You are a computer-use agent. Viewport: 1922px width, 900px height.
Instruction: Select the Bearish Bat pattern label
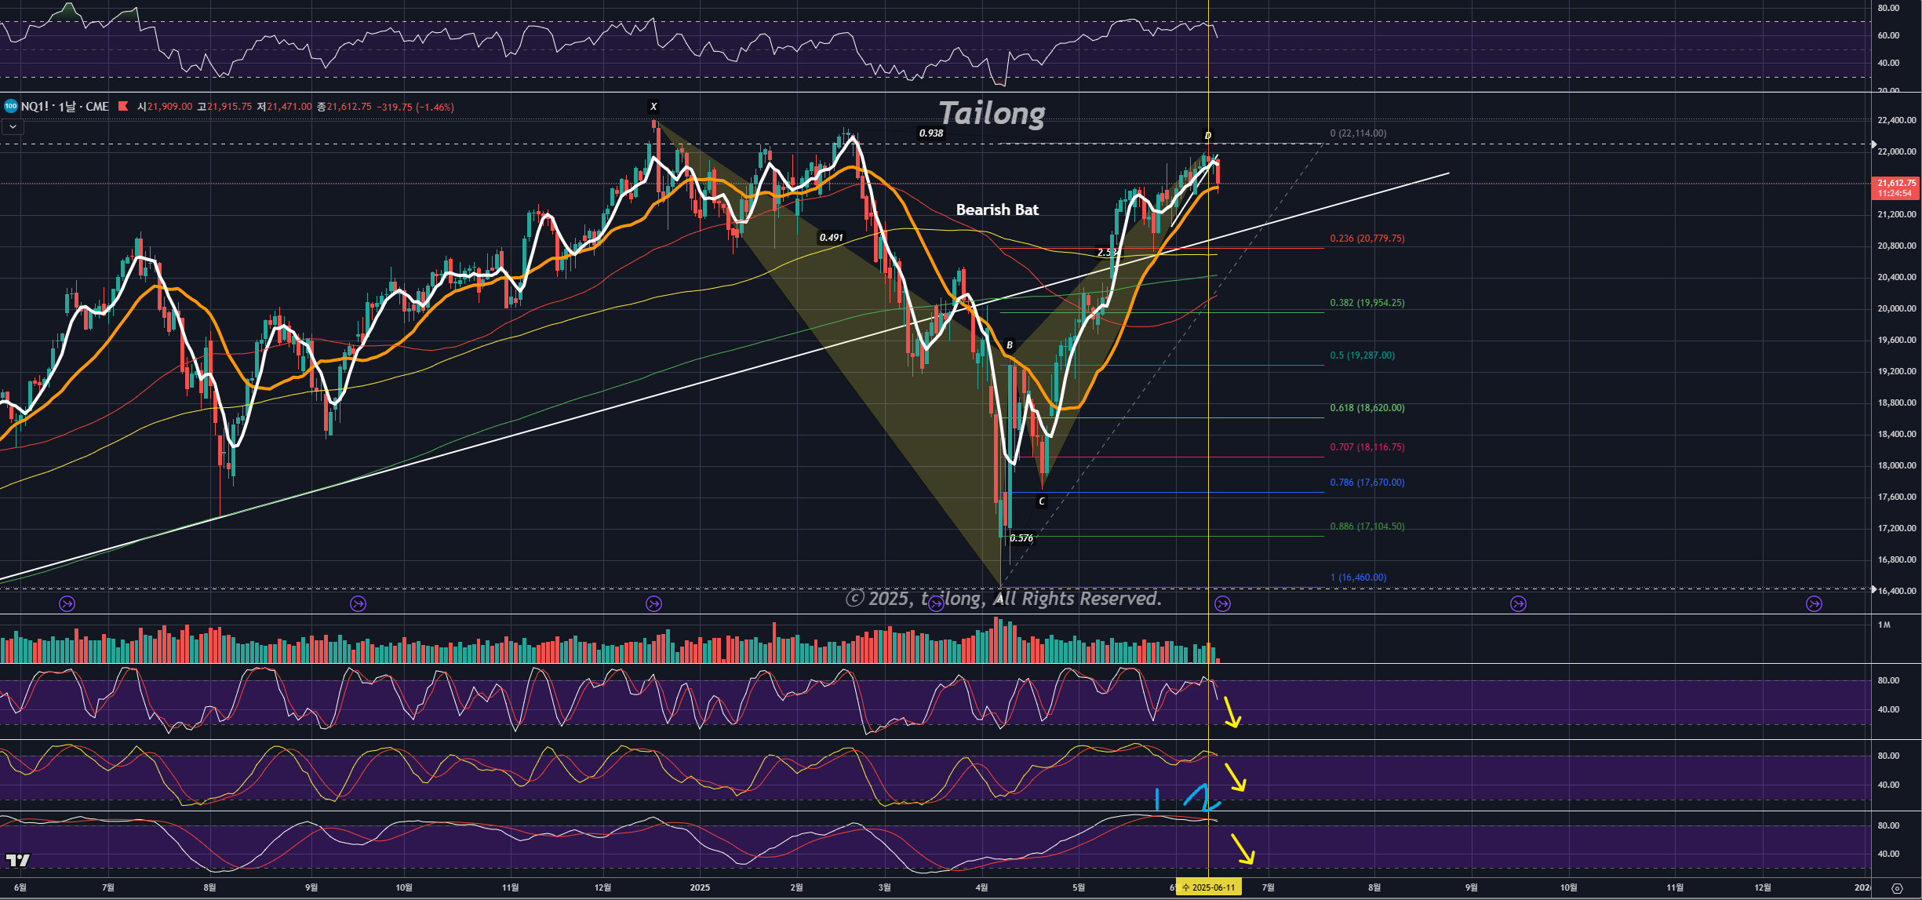point(997,210)
